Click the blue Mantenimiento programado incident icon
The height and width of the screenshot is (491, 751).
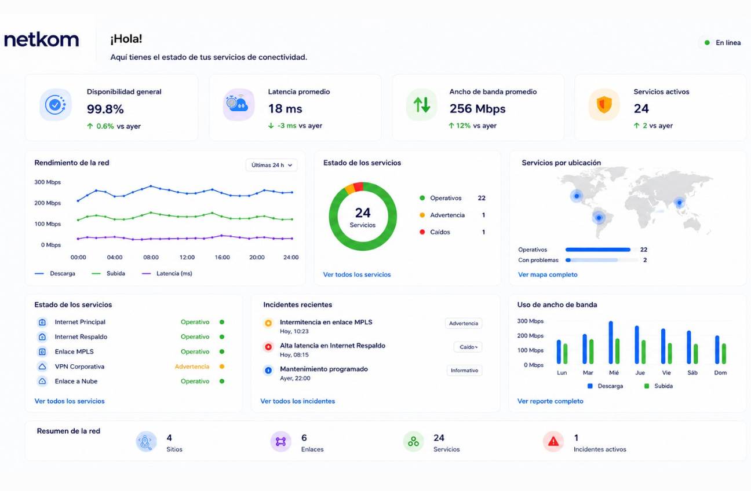pos(268,370)
